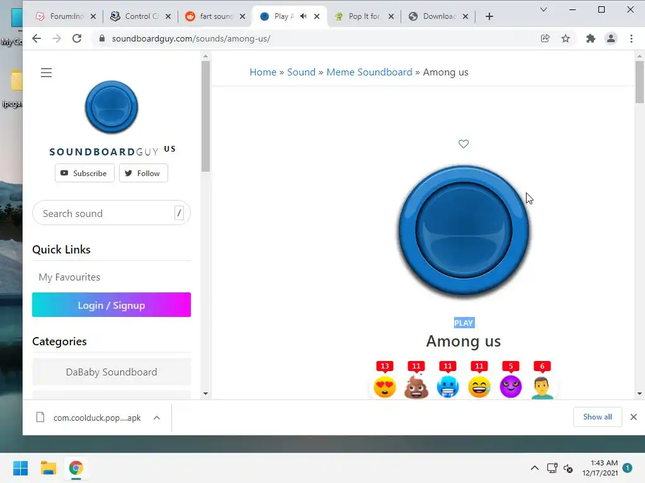The image size is (645, 483).
Task: Click the PLAY label under the button
Action: (464, 323)
